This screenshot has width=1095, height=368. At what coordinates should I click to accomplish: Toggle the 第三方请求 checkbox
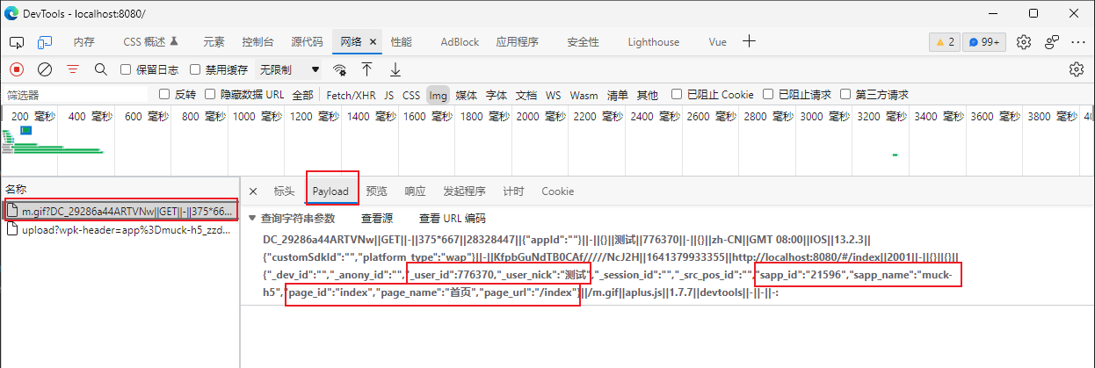(x=845, y=94)
